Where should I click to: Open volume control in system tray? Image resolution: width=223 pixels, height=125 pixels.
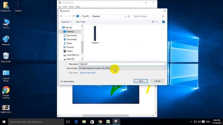pos(199,122)
